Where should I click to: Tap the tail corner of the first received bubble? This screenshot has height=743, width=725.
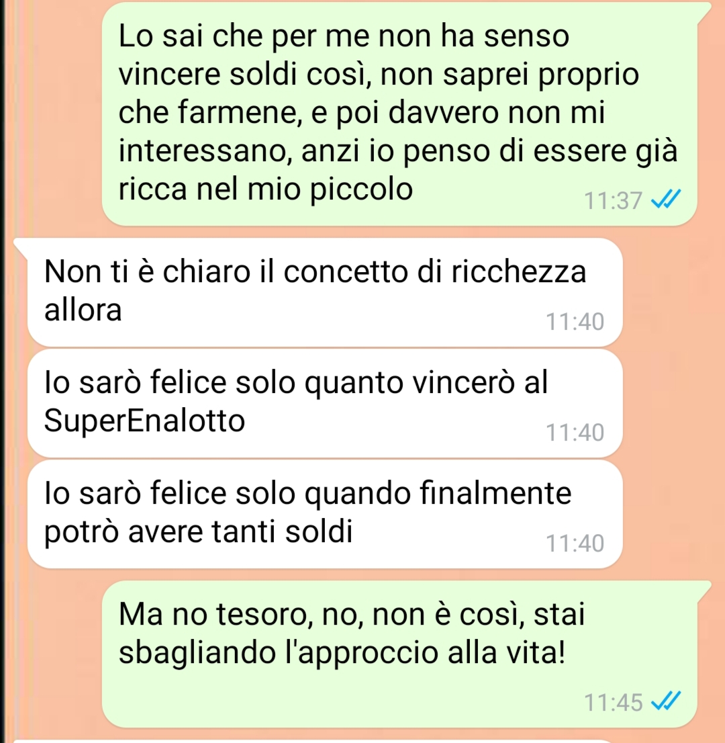point(21,244)
